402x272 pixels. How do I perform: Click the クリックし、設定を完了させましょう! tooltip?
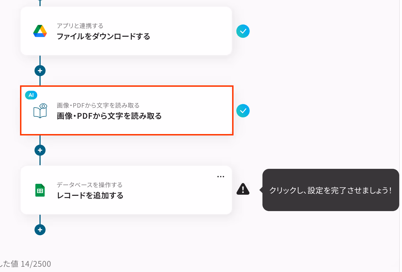[x=331, y=190]
